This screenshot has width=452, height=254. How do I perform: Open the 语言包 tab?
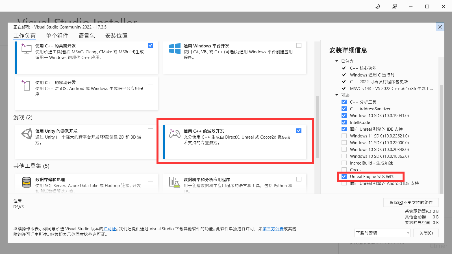click(x=87, y=36)
